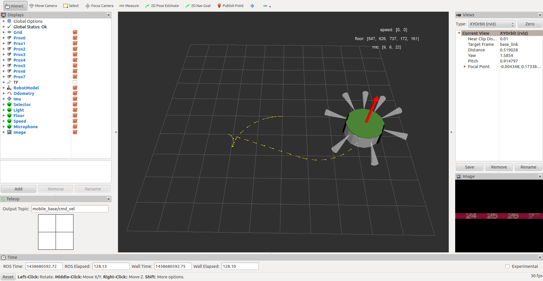Expand the Focal Point property
Viewport: 543px width, 281px height.
tap(465, 67)
